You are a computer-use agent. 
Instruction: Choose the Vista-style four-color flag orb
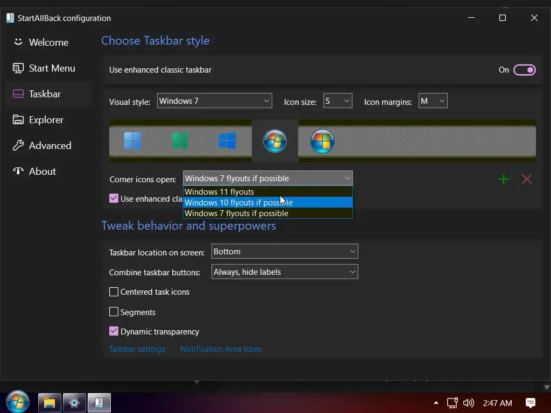point(322,141)
